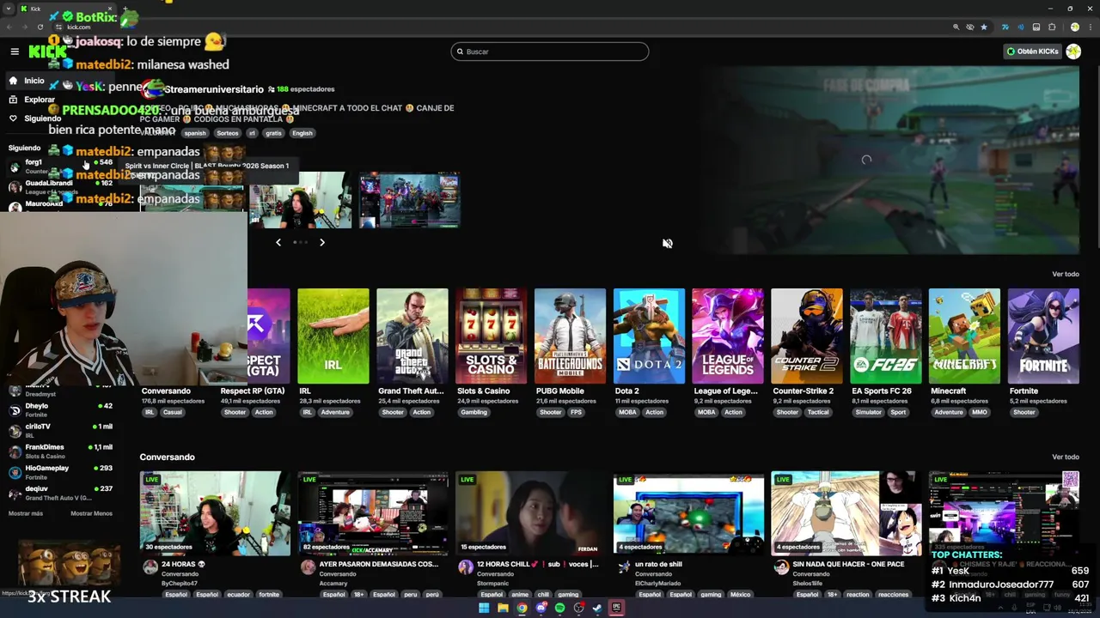Open the Gambling tag

pyautogui.click(x=474, y=412)
